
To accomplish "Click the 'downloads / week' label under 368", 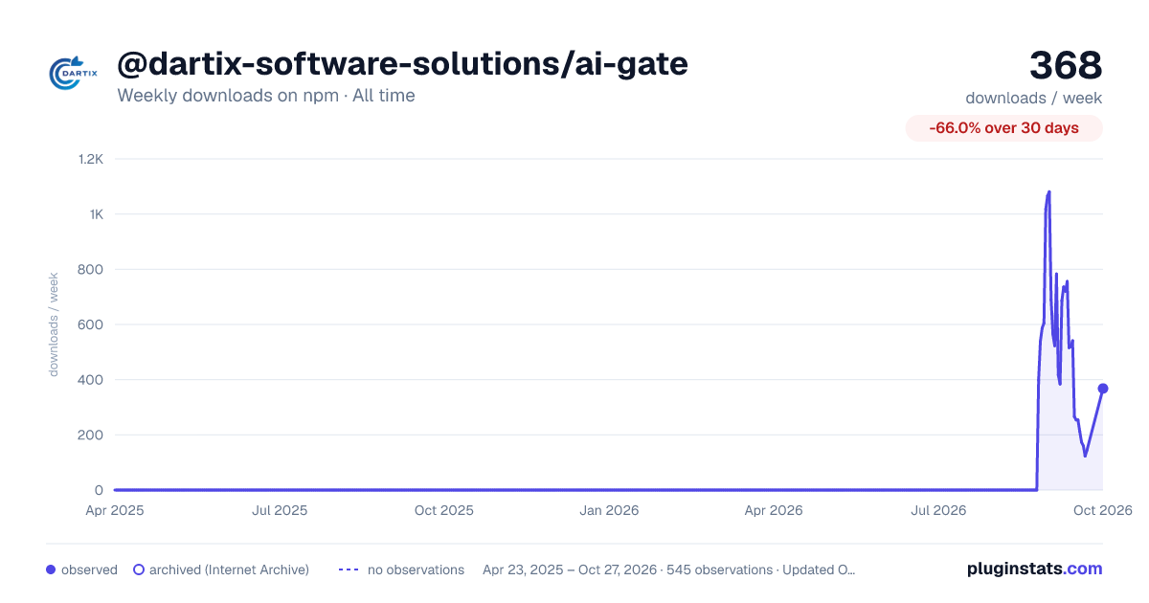I will 1033,98.
